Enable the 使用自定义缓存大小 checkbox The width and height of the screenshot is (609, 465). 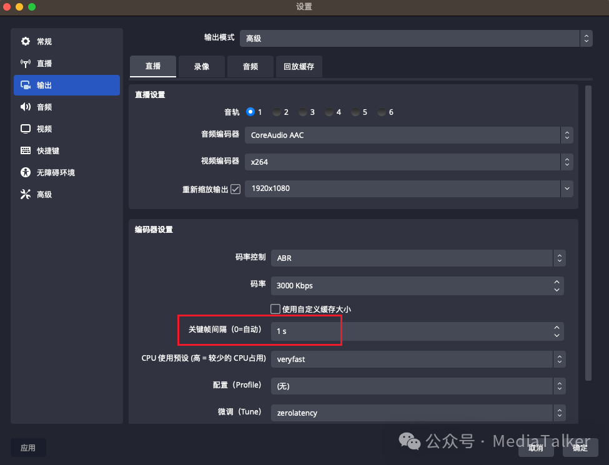[x=275, y=308]
